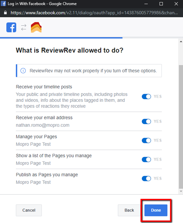Viewport: 183px width, 223px height.
Task: Click the nathan.romo@mopro.com email text
Action: (x=43, y=125)
